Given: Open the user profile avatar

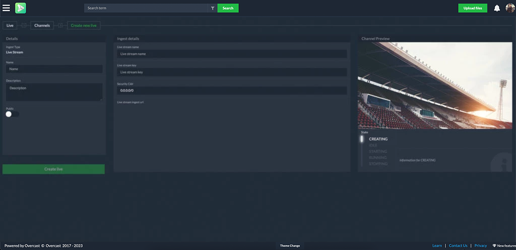Looking at the screenshot, I should 510,8.
